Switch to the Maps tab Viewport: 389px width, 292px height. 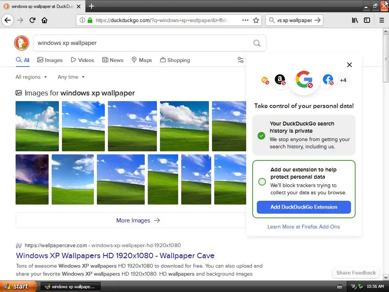pos(142,60)
